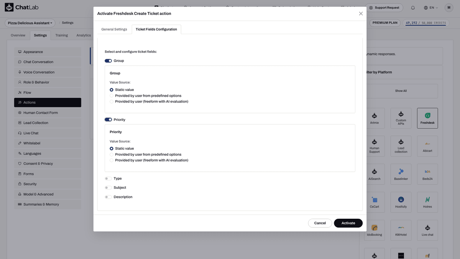Open Security settings
This screenshot has width=460, height=259.
point(48,184)
